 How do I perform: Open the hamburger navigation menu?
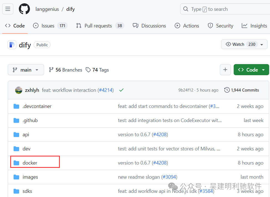[x=8, y=9]
